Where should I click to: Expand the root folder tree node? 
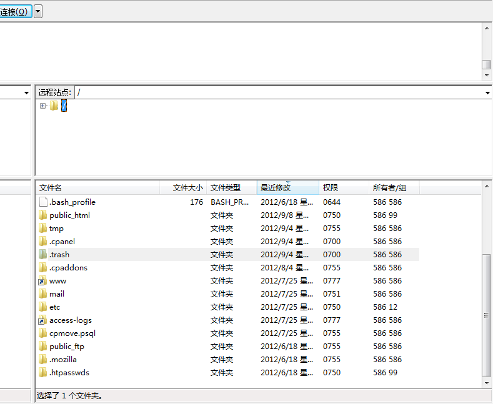click(x=42, y=106)
